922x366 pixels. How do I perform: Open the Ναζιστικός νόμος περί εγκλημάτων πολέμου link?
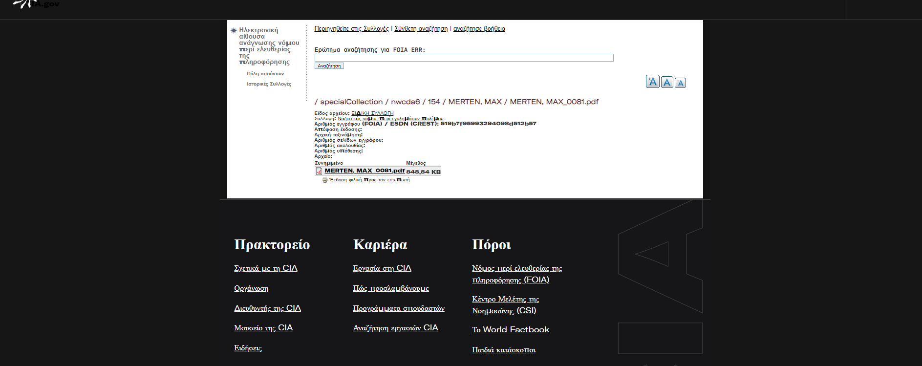point(390,119)
